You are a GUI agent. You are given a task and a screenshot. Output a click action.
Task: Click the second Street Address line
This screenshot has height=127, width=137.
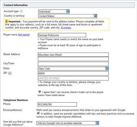coord(73,59)
